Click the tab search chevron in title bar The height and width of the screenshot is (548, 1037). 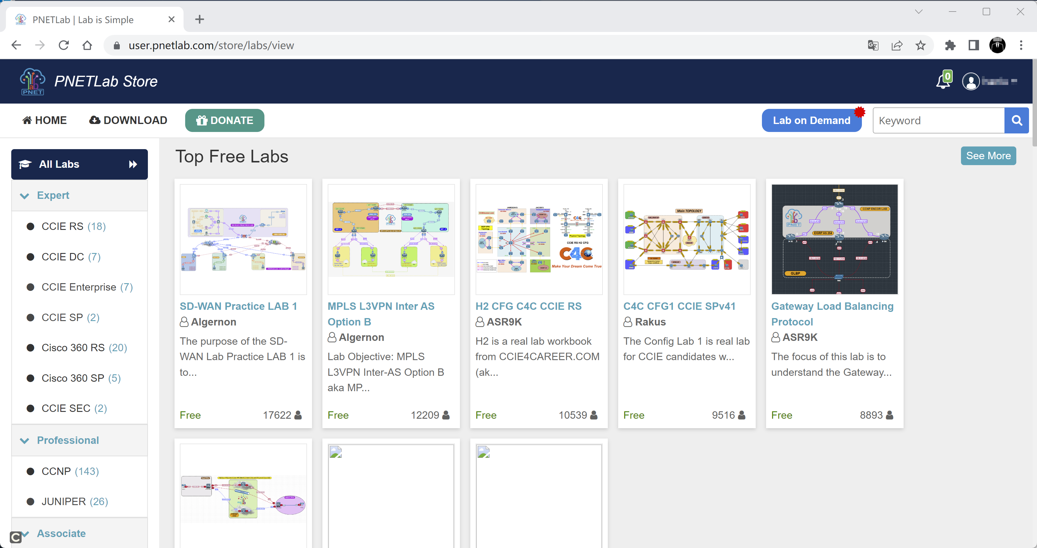[918, 12]
